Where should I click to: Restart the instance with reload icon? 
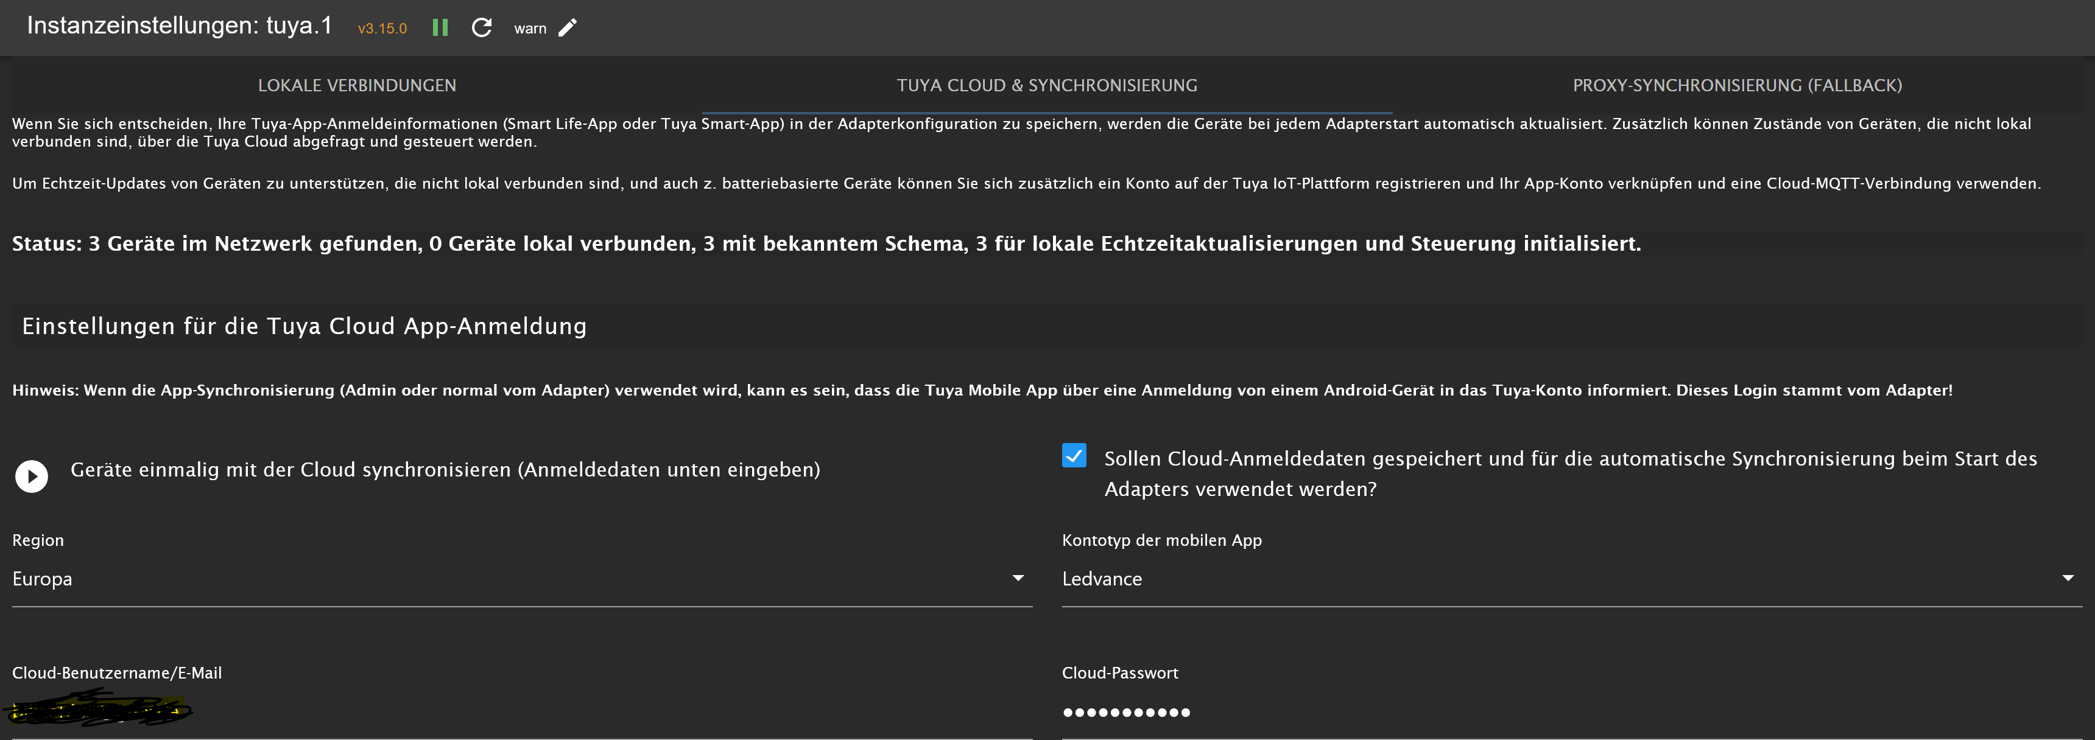[482, 27]
